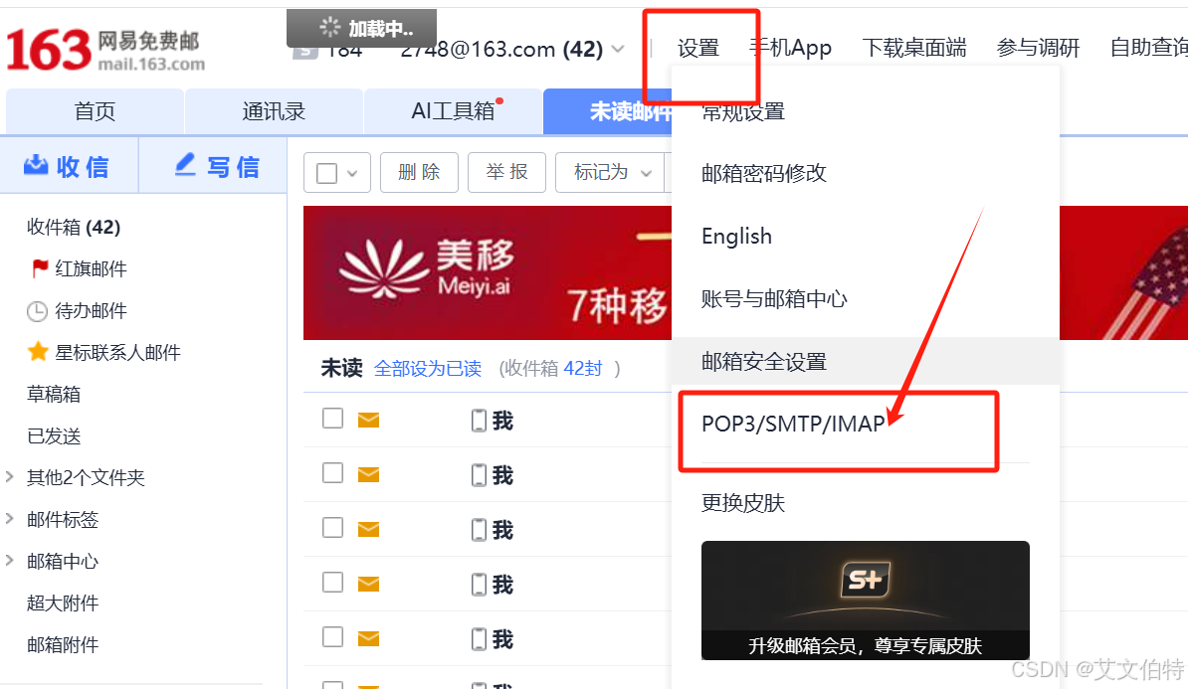Click the pencil icon beside 写信
Screen dimensions: 1188x689
tap(185, 164)
